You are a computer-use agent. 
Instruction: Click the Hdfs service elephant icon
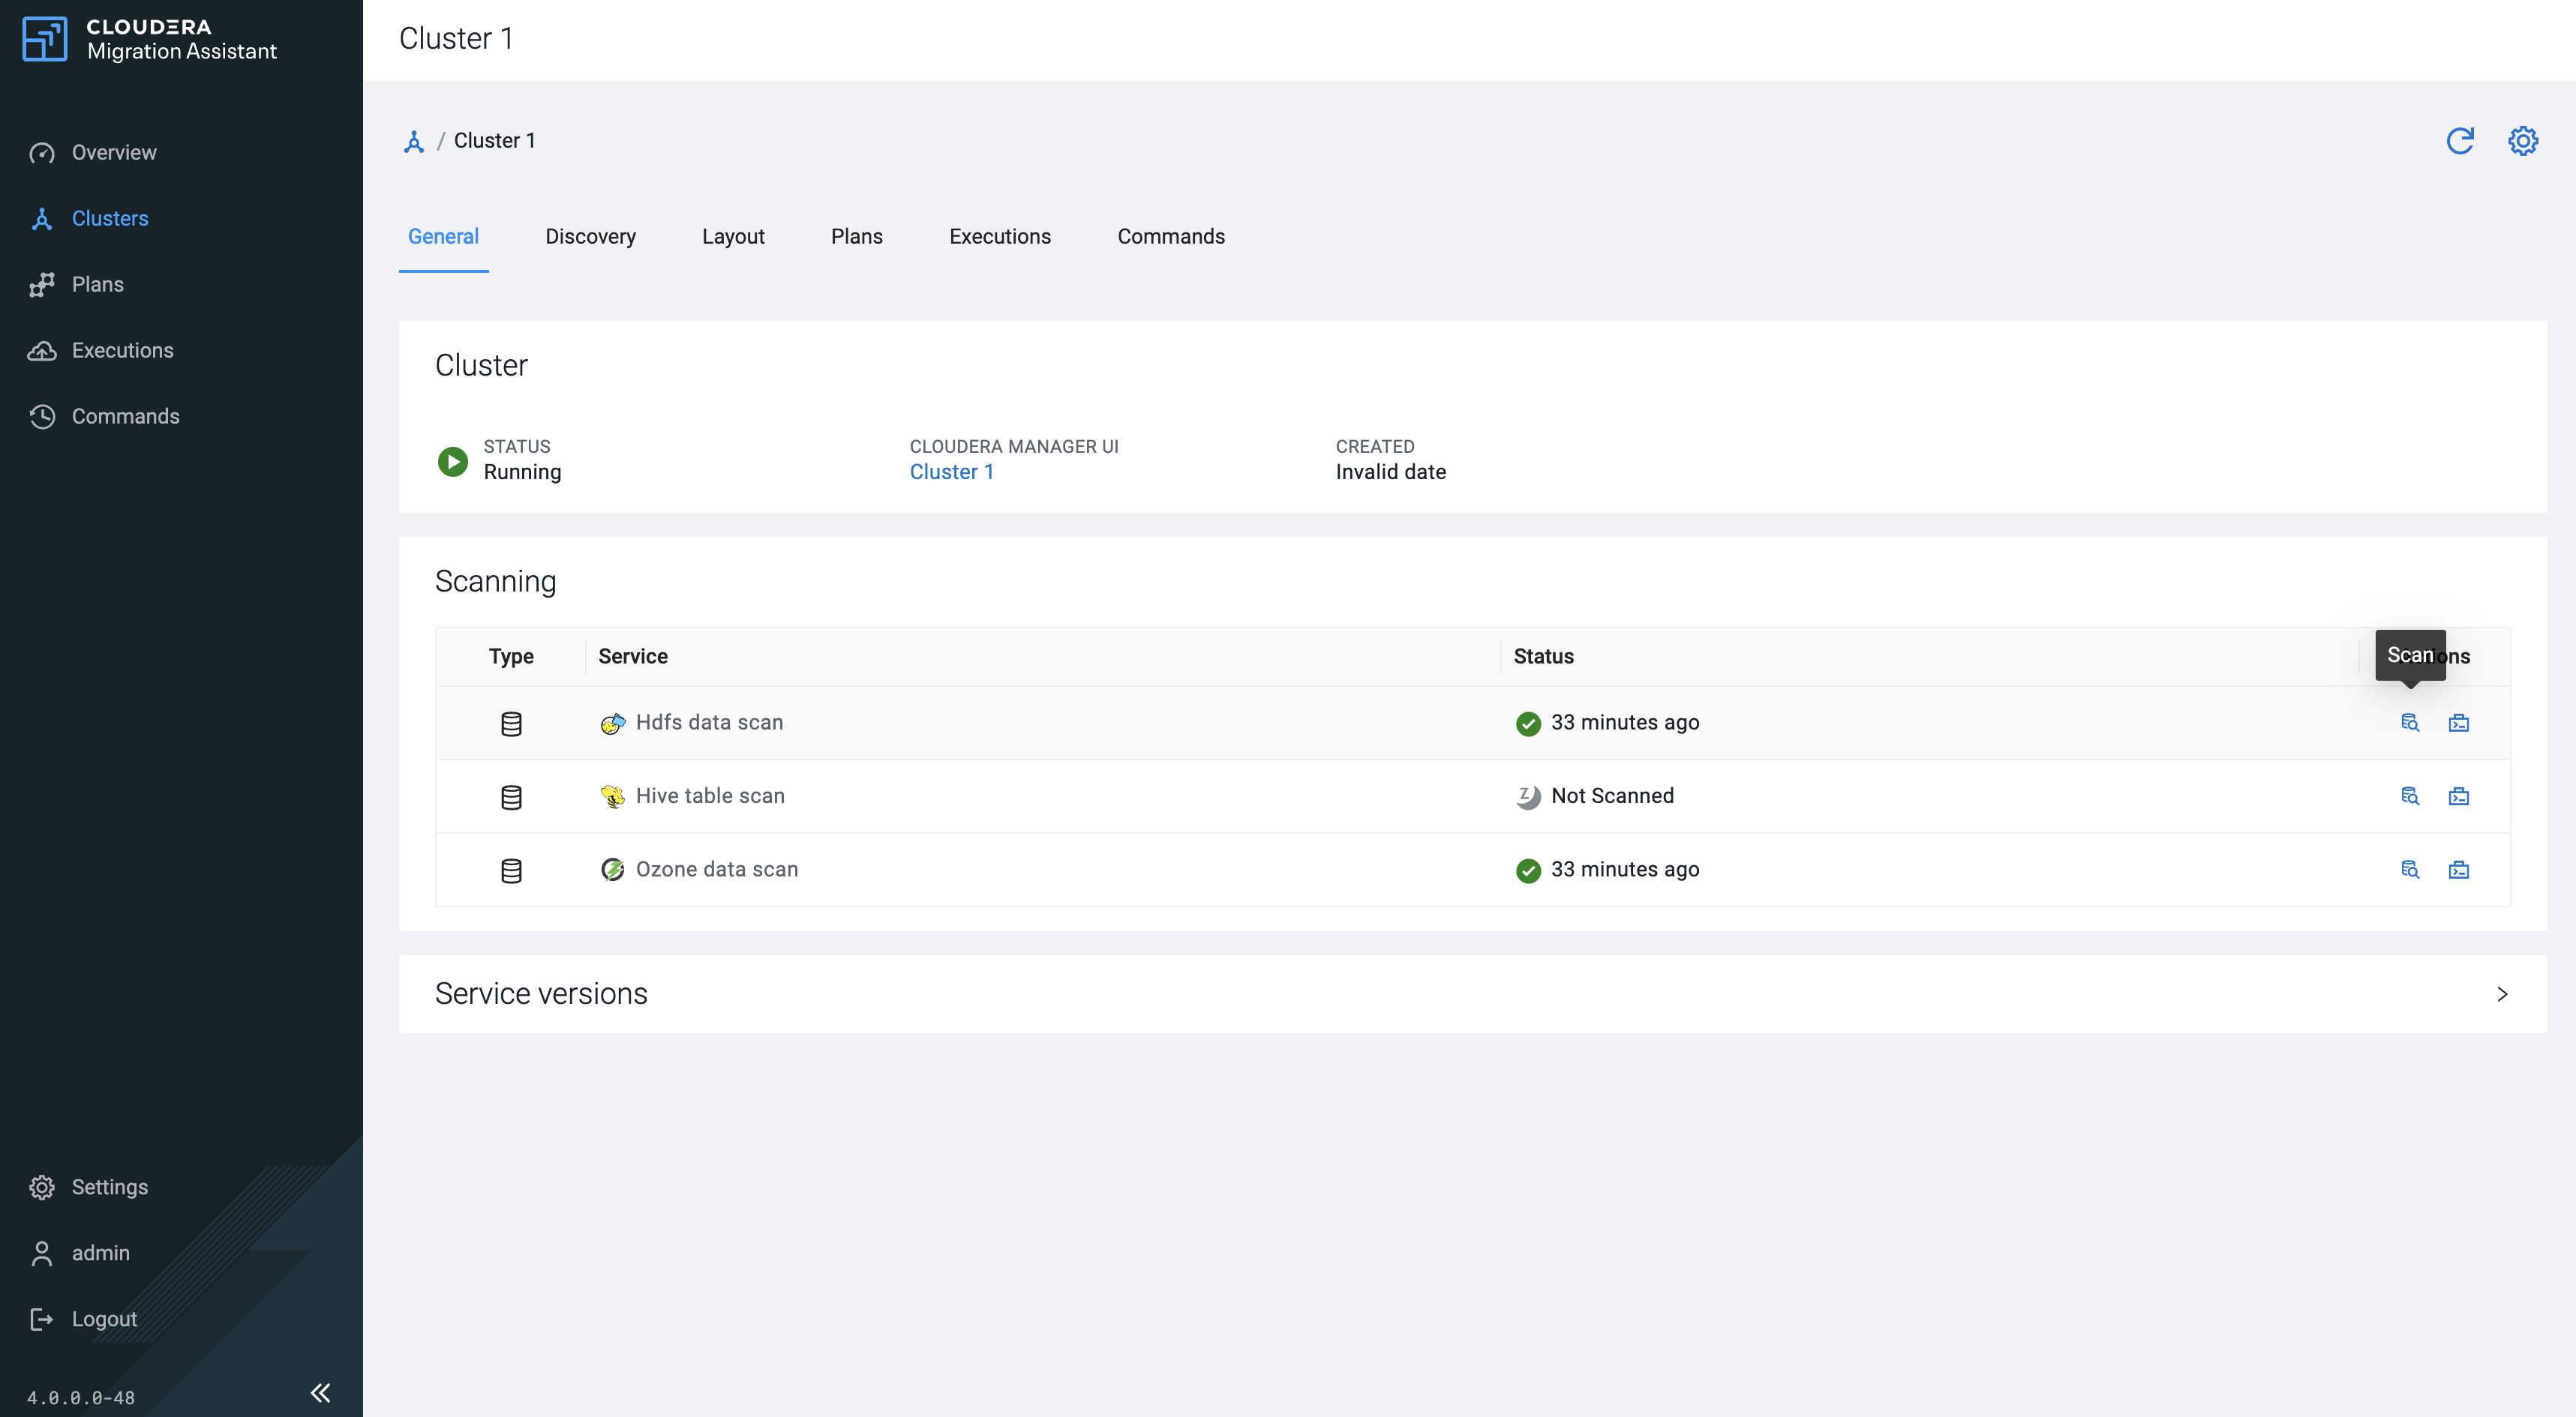(613, 723)
